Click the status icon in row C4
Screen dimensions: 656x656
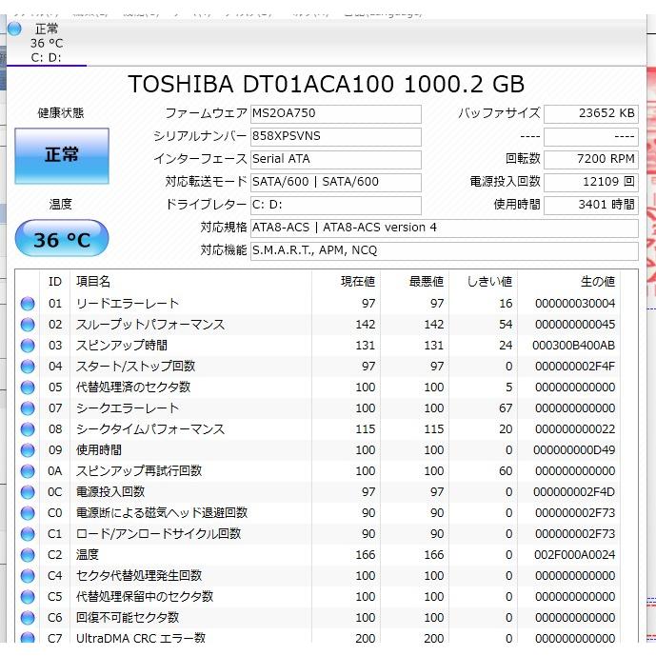point(28,576)
